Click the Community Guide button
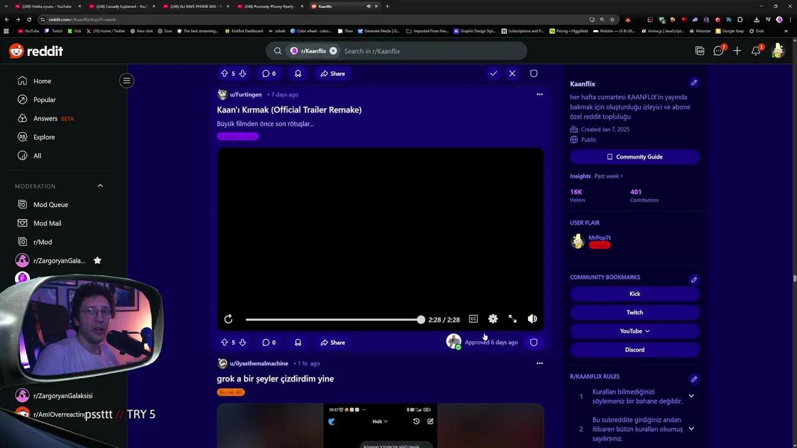Image resolution: width=797 pixels, height=448 pixels. (x=634, y=157)
